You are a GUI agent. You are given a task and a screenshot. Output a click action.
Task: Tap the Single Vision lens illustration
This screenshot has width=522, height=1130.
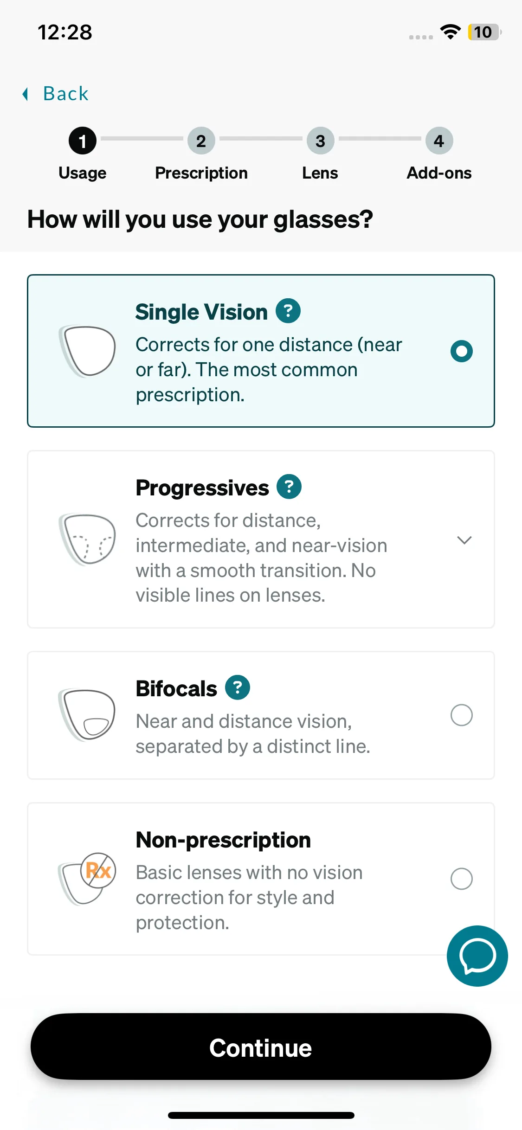(87, 351)
